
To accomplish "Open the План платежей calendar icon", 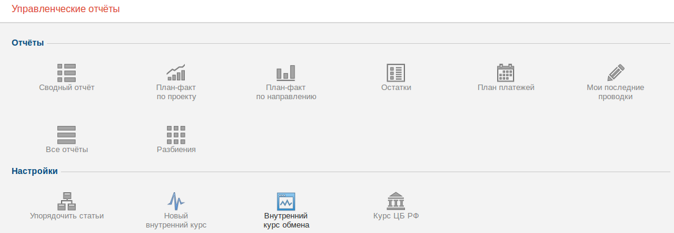I will [x=506, y=72].
